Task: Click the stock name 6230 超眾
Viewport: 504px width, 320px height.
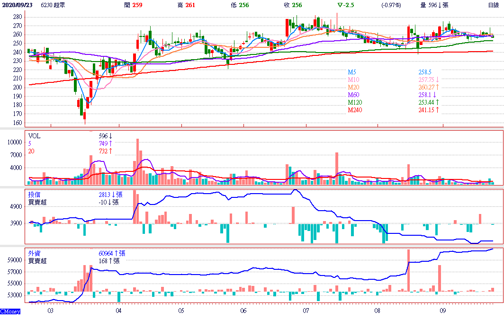Action: [x=54, y=5]
